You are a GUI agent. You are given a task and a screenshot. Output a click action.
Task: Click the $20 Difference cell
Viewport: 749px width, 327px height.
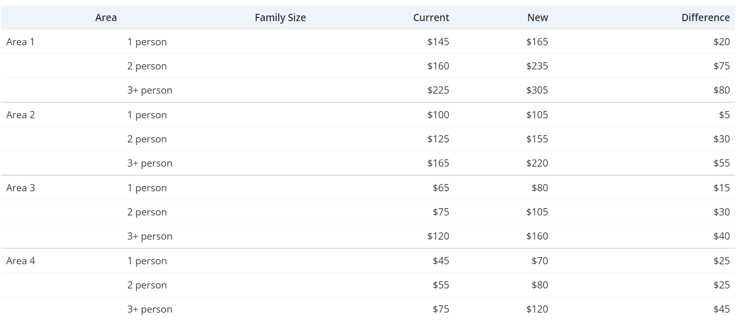pos(721,42)
